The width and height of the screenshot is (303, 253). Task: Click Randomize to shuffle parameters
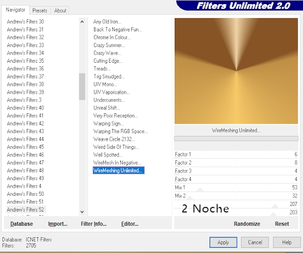[247, 224]
